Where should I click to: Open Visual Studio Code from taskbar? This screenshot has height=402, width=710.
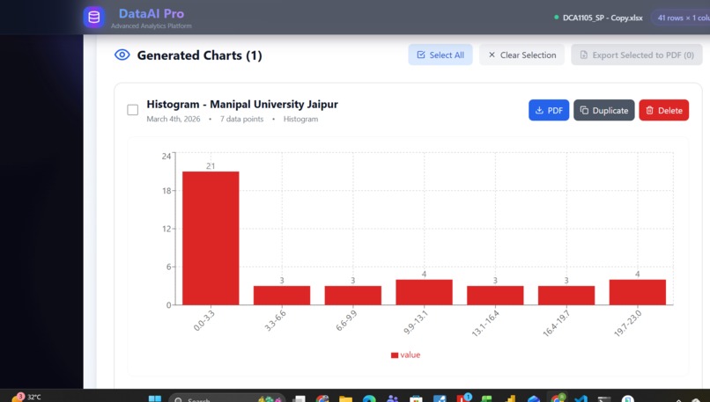(581, 398)
